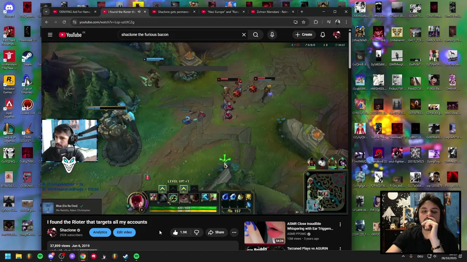Like the video (1.9K)
Screen dimensions: 467x262
[x=180, y=232]
